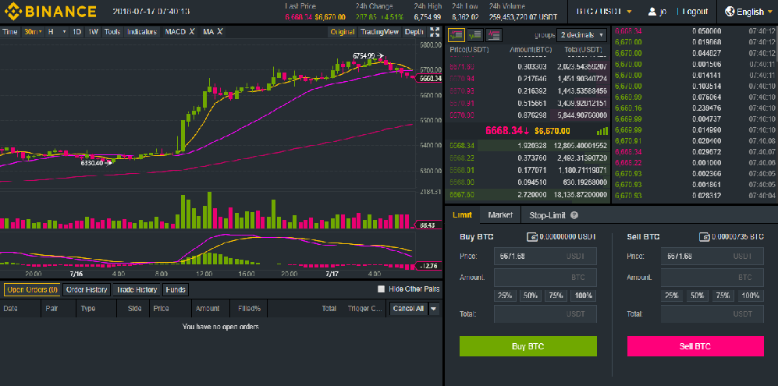Enable Hide Other Pairs checkbox
The image size is (778, 386).
(381, 289)
